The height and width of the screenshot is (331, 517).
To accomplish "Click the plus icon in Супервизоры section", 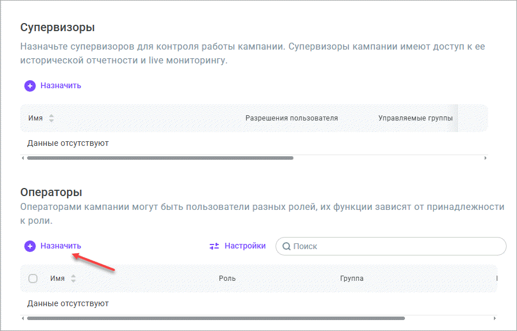I will tap(30, 86).
